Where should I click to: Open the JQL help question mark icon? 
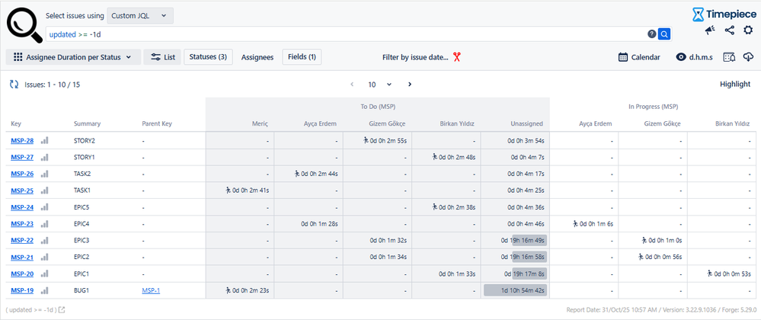tap(652, 34)
